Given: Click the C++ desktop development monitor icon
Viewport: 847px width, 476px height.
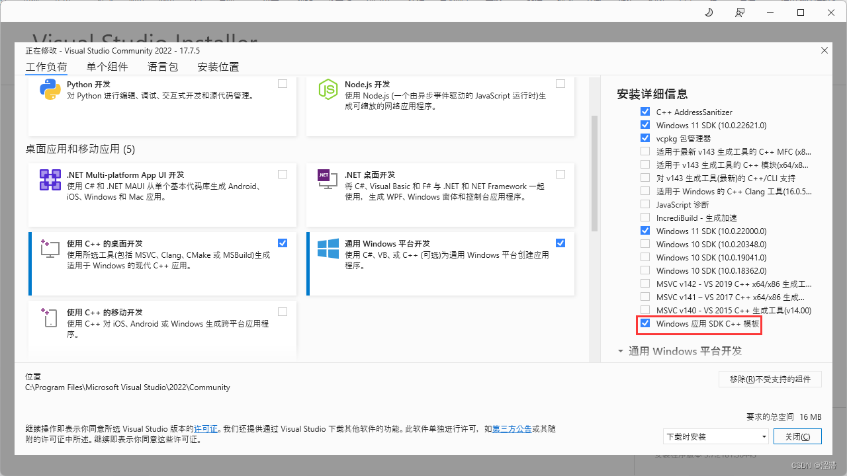Looking at the screenshot, I should 50,249.
